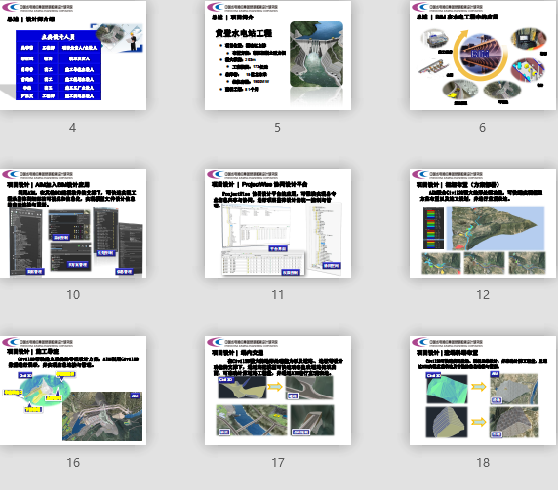Click the slide number label 11

tap(278, 295)
